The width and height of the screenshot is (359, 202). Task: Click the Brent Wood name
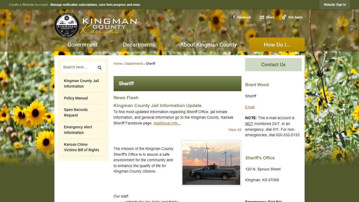click(257, 85)
